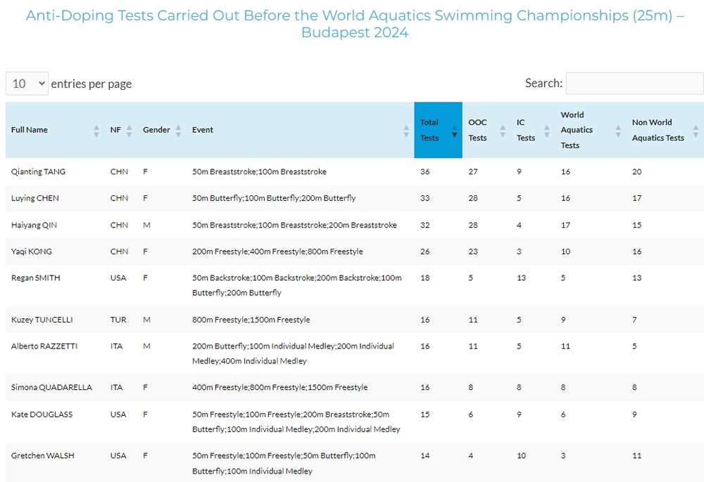This screenshot has height=482, width=704.
Task: Click sort arrow in Total Tests header
Action: point(454,133)
